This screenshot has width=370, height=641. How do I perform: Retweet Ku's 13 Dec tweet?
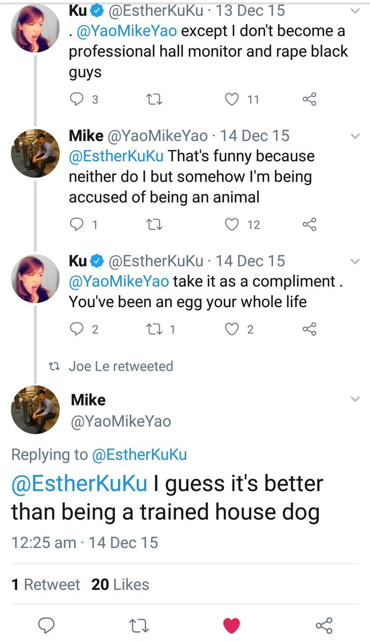[155, 99]
